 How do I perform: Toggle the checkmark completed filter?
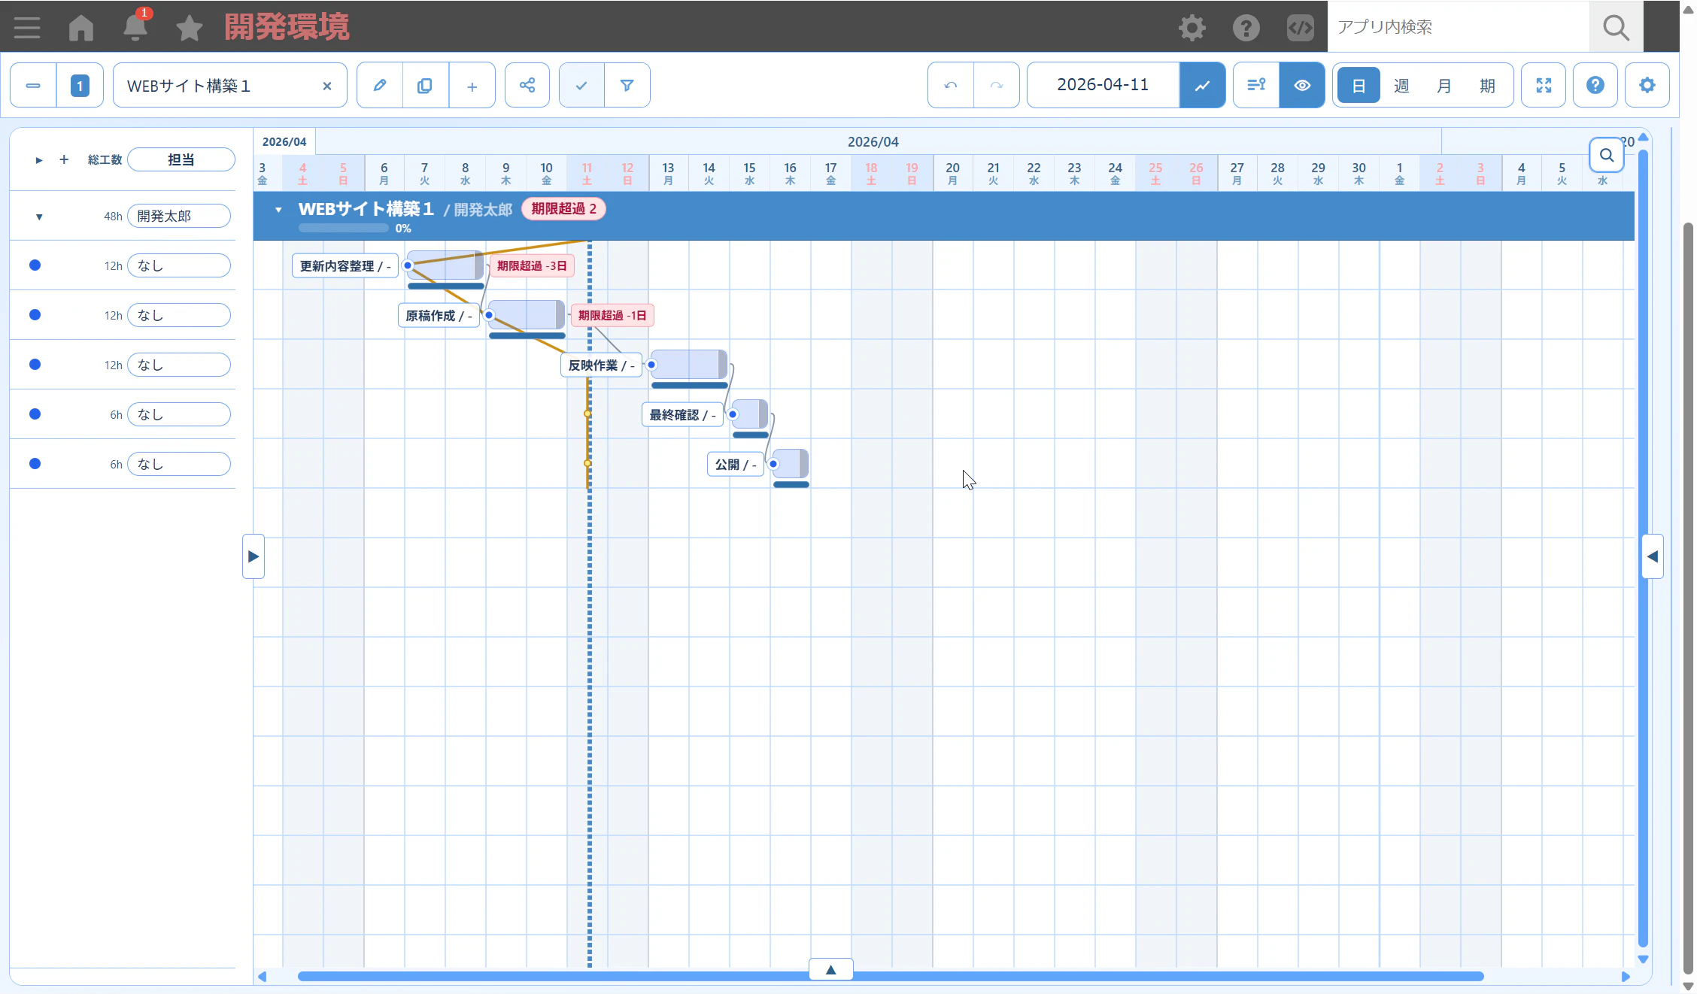click(581, 86)
